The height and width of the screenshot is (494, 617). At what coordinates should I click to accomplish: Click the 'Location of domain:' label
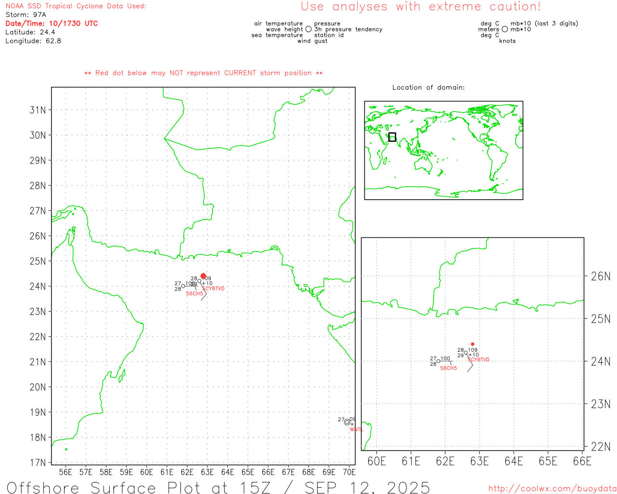tap(429, 87)
